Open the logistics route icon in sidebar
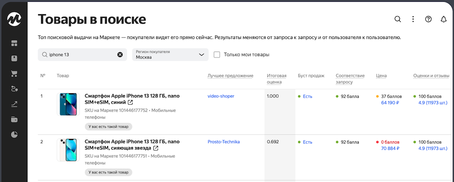The height and width of the screenshot is (182, 454). (14, 89)
